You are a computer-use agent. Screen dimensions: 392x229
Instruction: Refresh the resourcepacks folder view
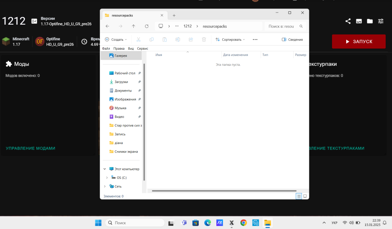coord(147,26)
